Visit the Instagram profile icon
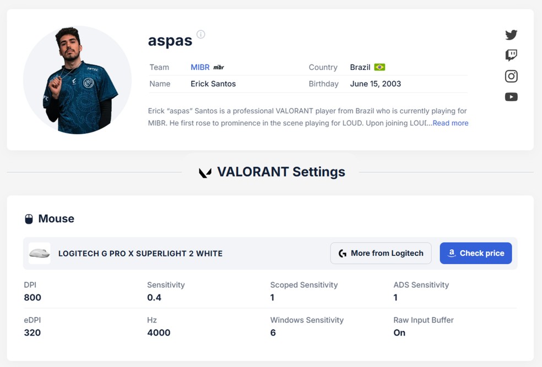Screen dimensions: 542x367 click(511, 76)
